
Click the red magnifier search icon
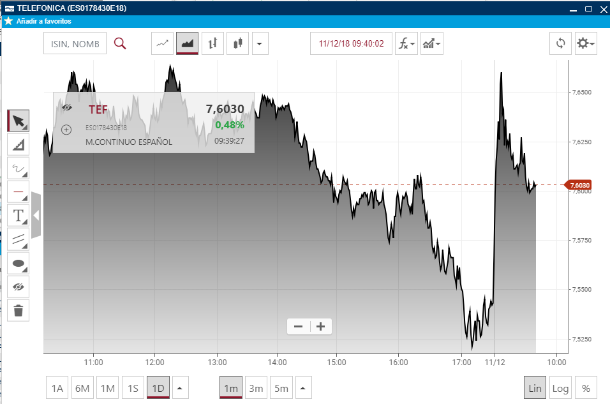tap(120, 43)
